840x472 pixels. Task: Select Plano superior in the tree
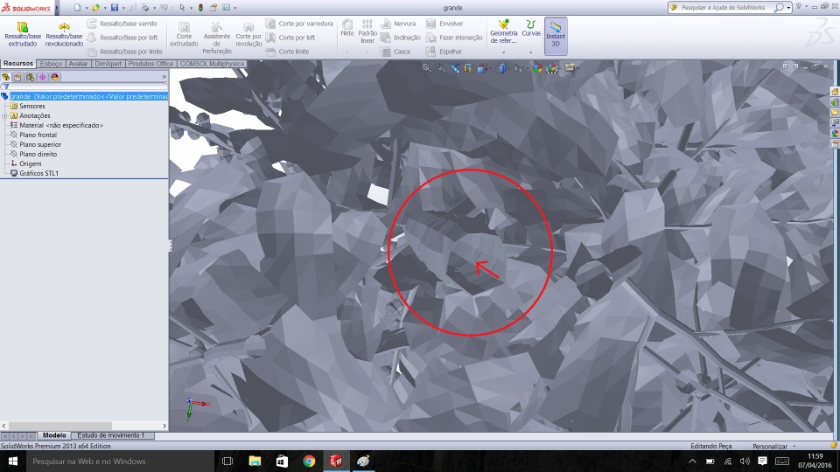pyautogui.click(x=36, y=144)
